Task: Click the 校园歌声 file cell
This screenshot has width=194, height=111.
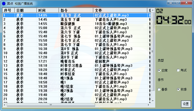Action: pyautogui.click(x=102, y=61)
